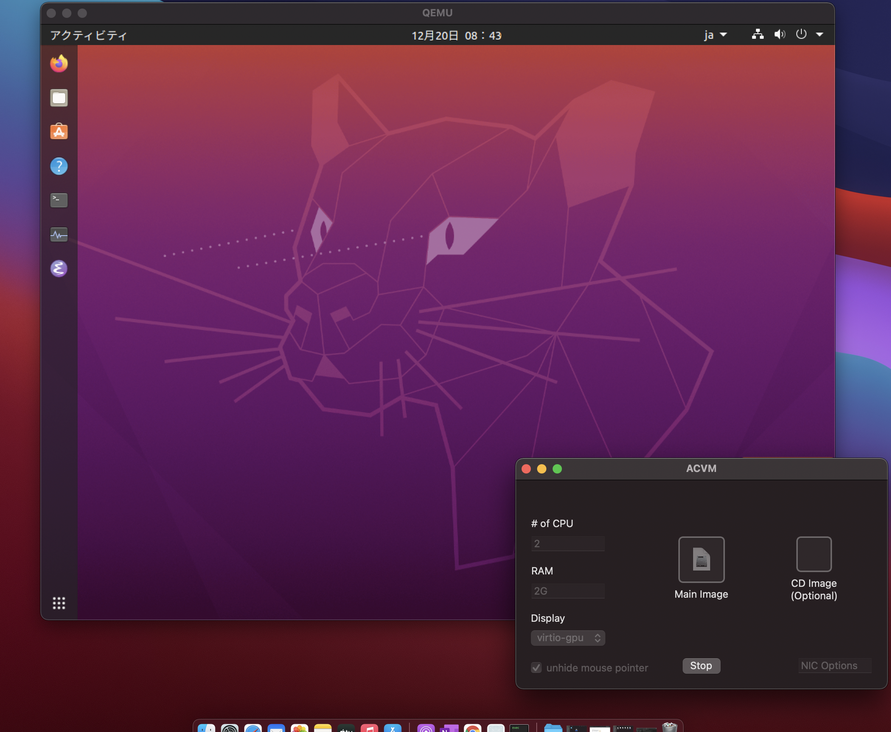The width and height of the screenshot is (891, 732).
Task: Click the Main Image drop well
Action: 701,560
